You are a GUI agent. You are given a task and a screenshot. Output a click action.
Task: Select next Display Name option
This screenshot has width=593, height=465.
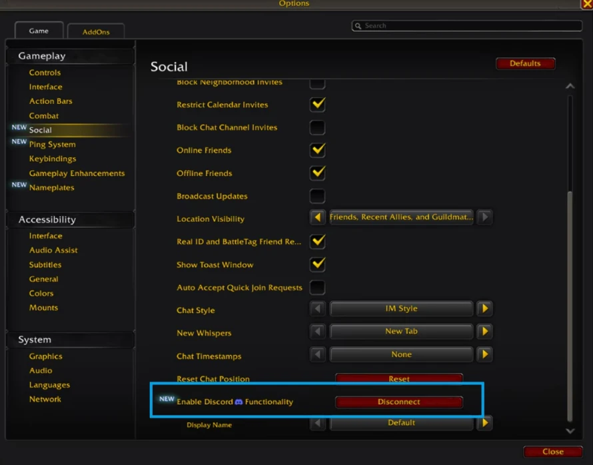tap(485, 422)
